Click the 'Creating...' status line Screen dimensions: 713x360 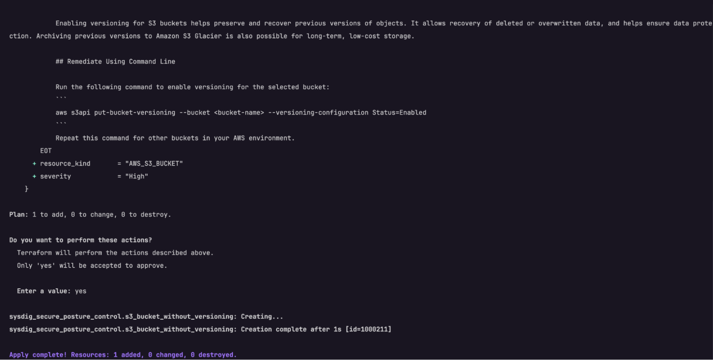[x=146, y=317]
